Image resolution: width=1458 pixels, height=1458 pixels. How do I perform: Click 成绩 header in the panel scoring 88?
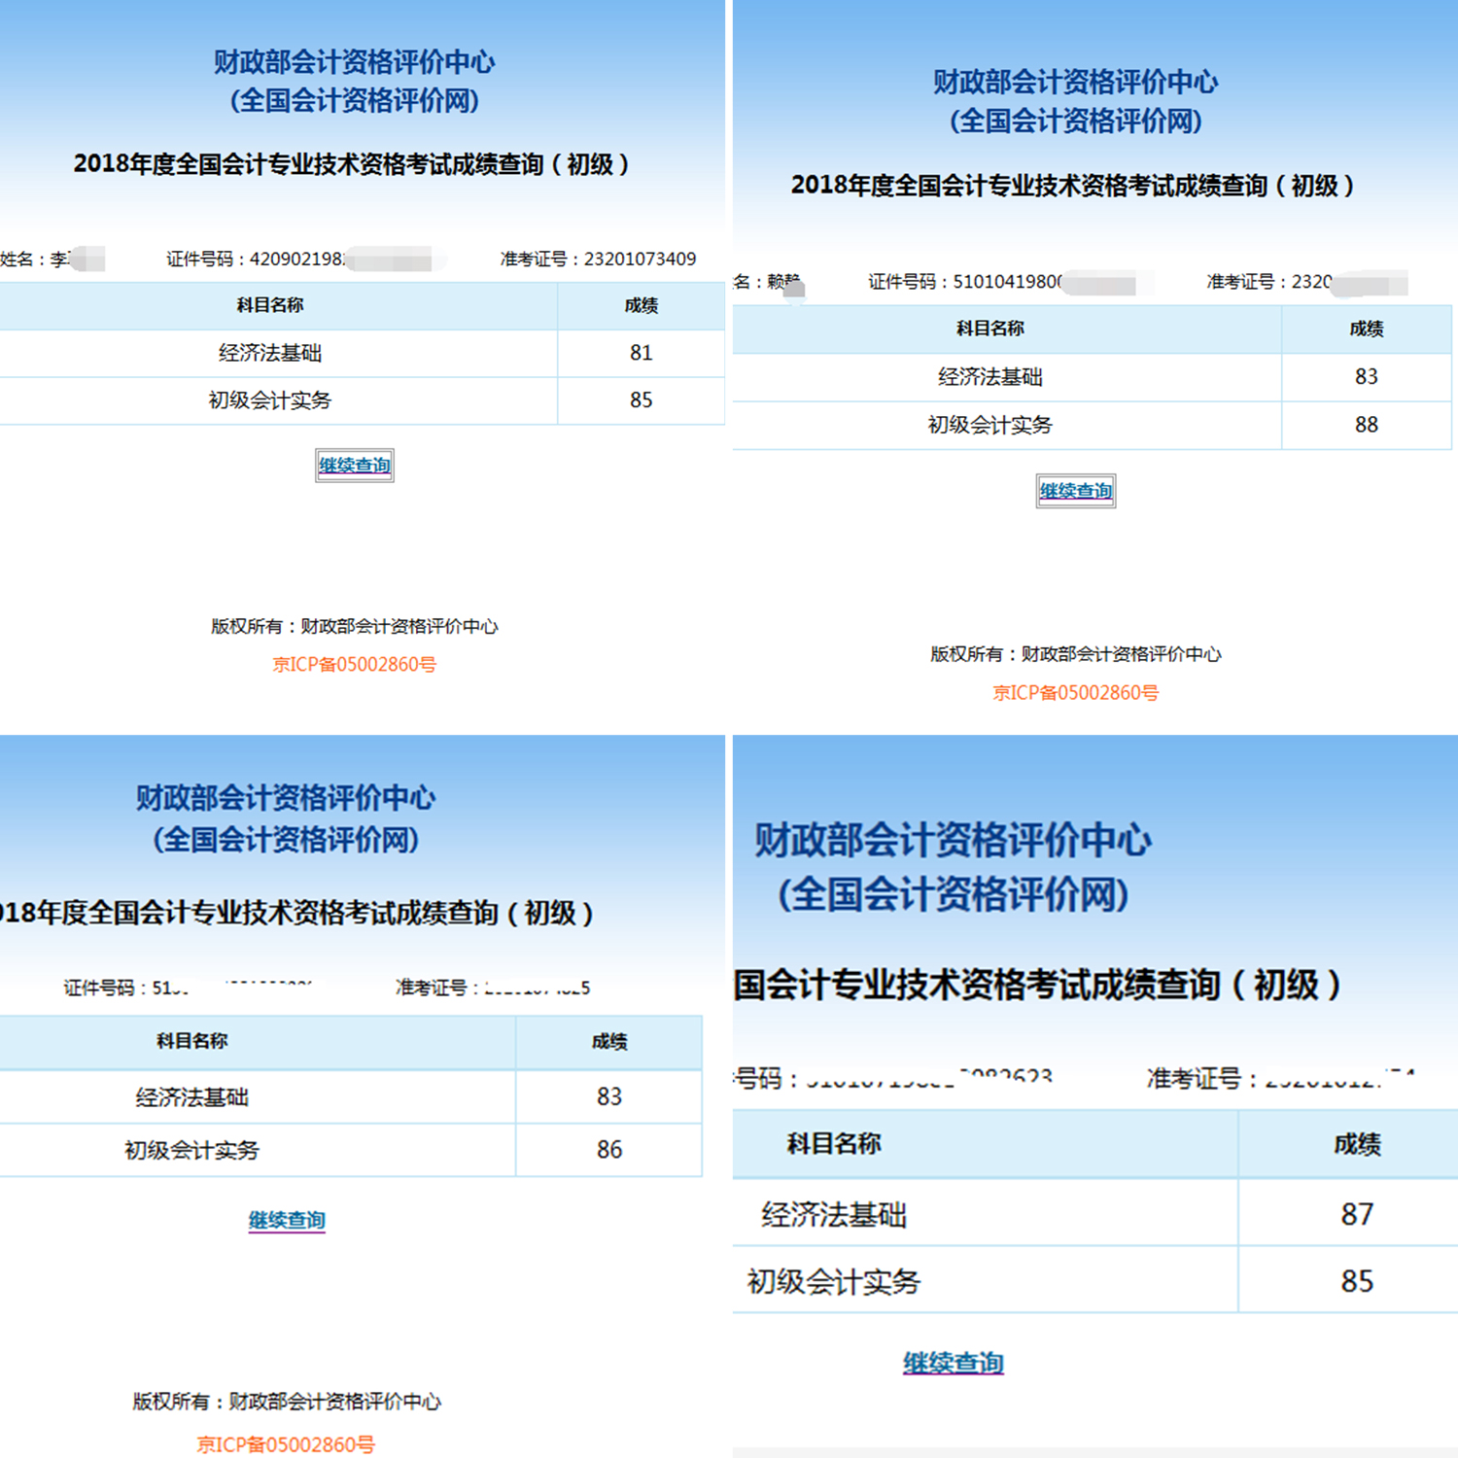1367,329
